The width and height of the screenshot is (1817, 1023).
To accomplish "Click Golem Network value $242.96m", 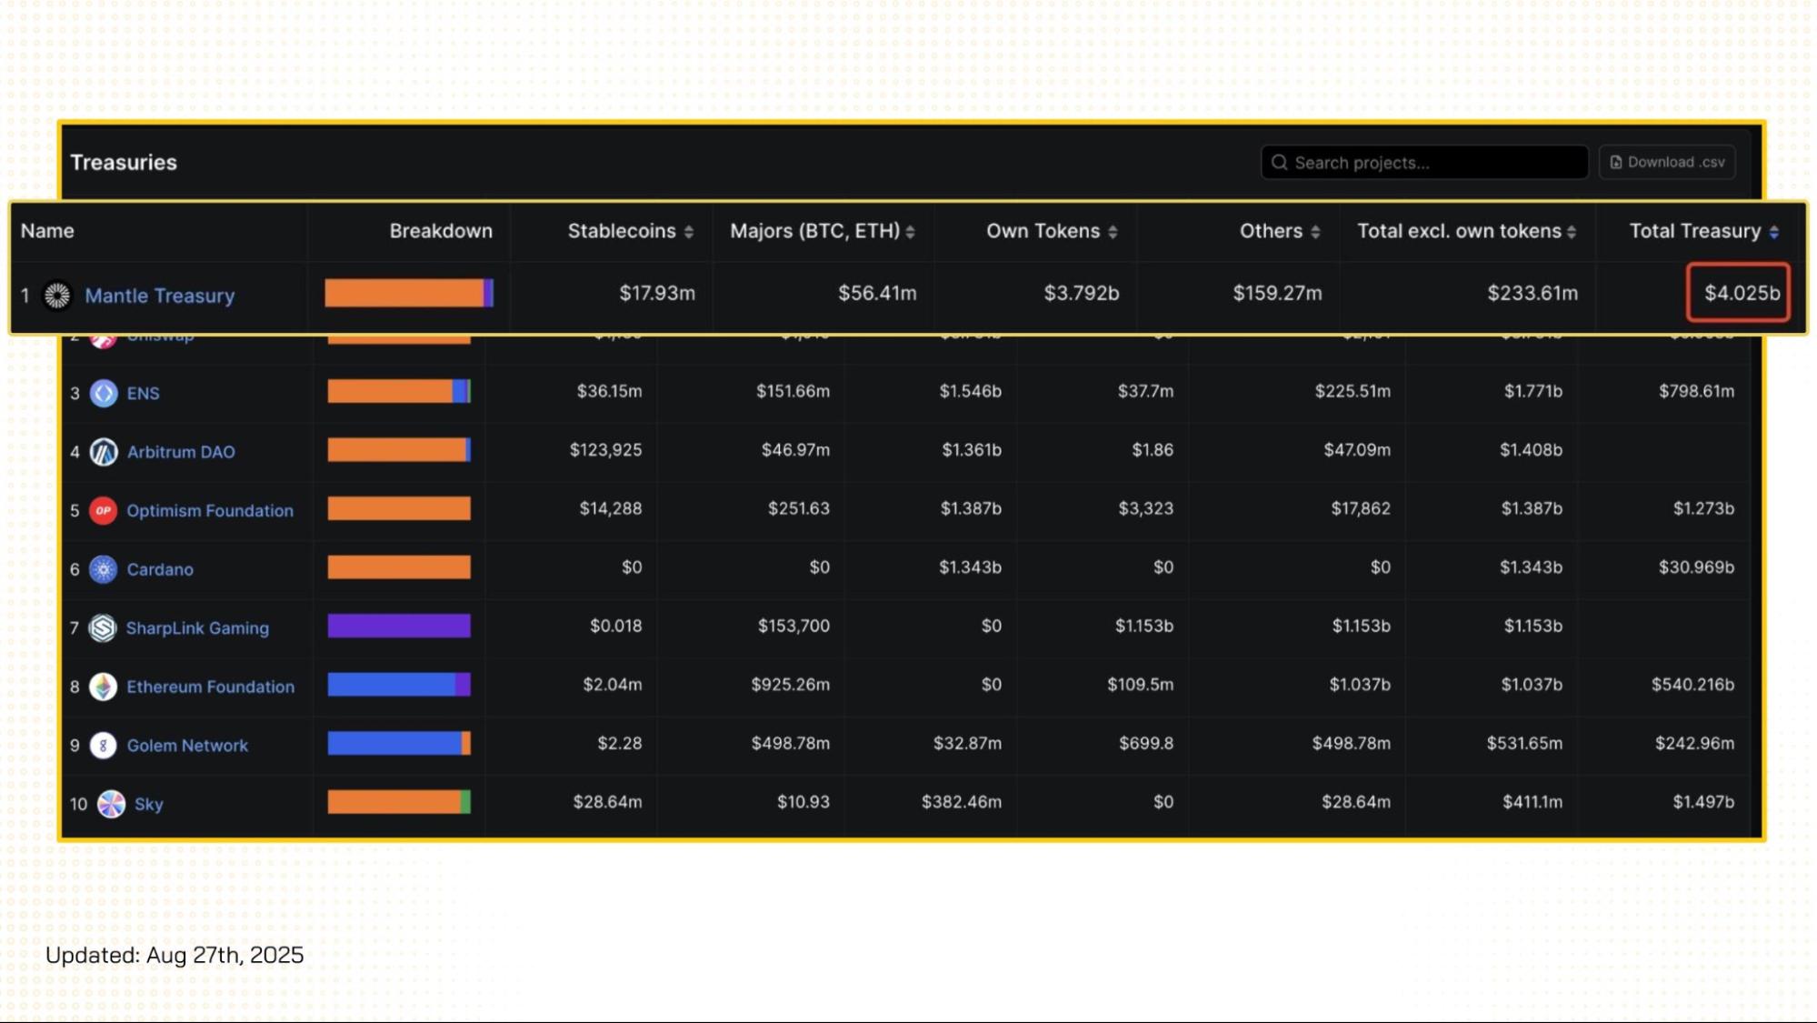I will coord(1694,743).
